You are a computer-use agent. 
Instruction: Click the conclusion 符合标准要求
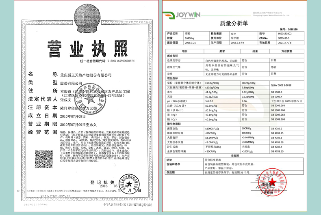coord(213,160)
